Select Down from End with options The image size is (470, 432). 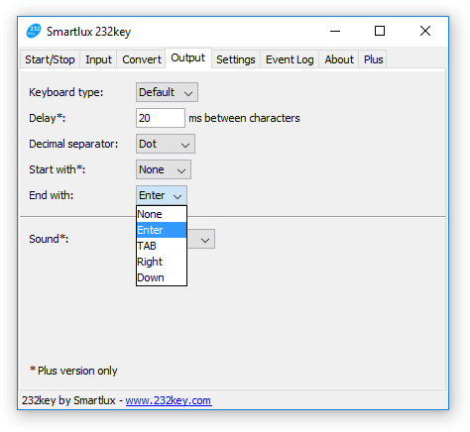pyautogui.click(x=162, y=277)
